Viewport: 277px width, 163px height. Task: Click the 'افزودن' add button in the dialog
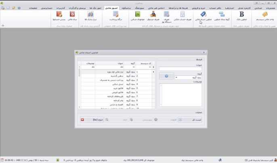coord(165,120)
